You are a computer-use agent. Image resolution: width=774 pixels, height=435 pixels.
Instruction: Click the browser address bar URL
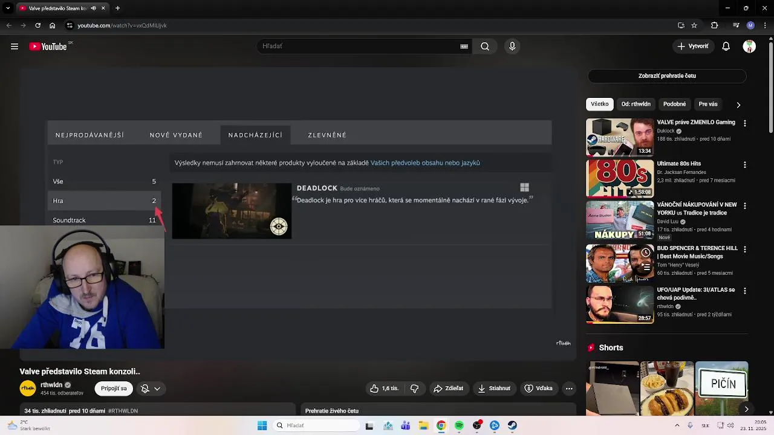(x=122, y=25)
